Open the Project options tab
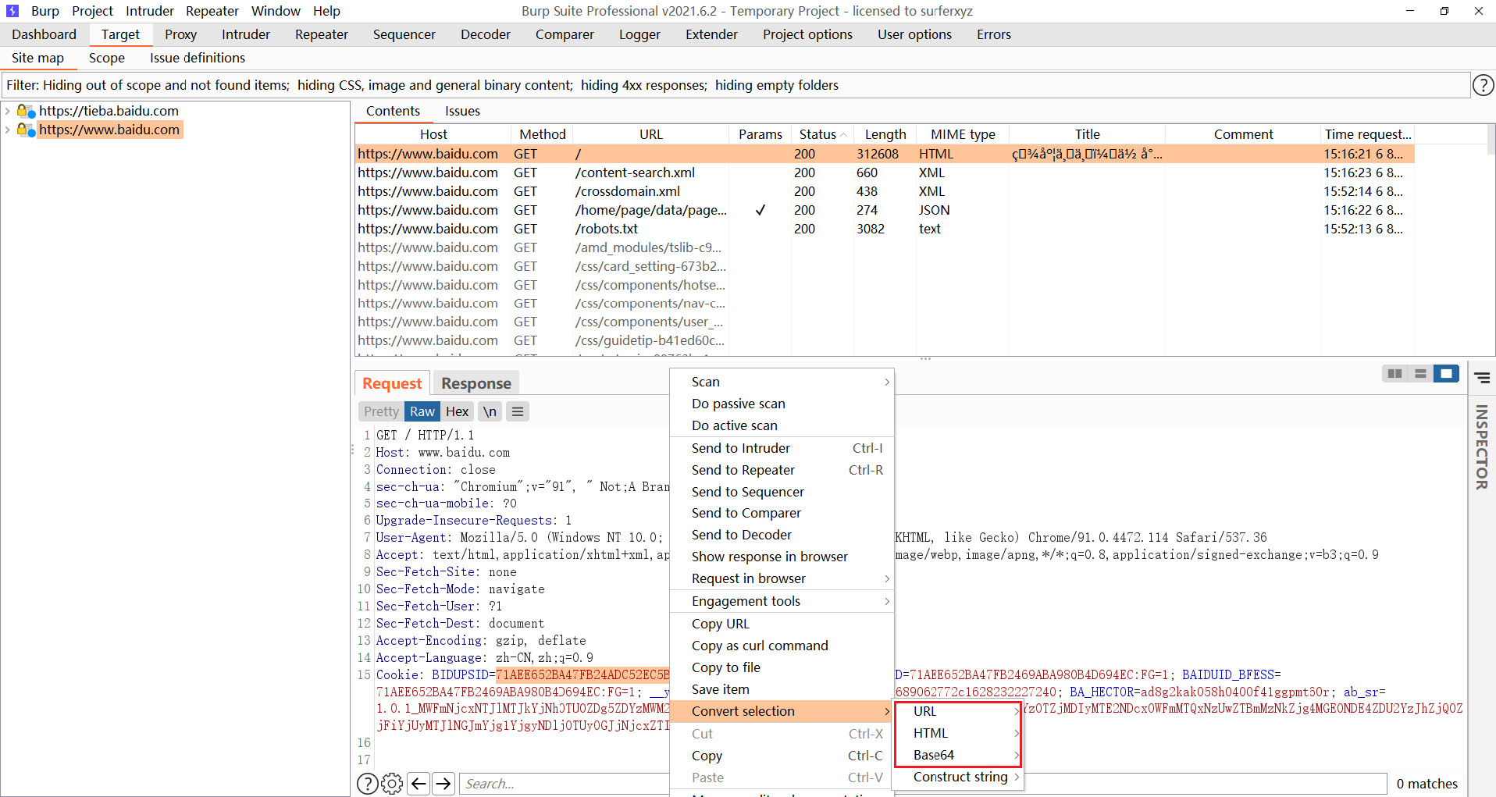 807,34
